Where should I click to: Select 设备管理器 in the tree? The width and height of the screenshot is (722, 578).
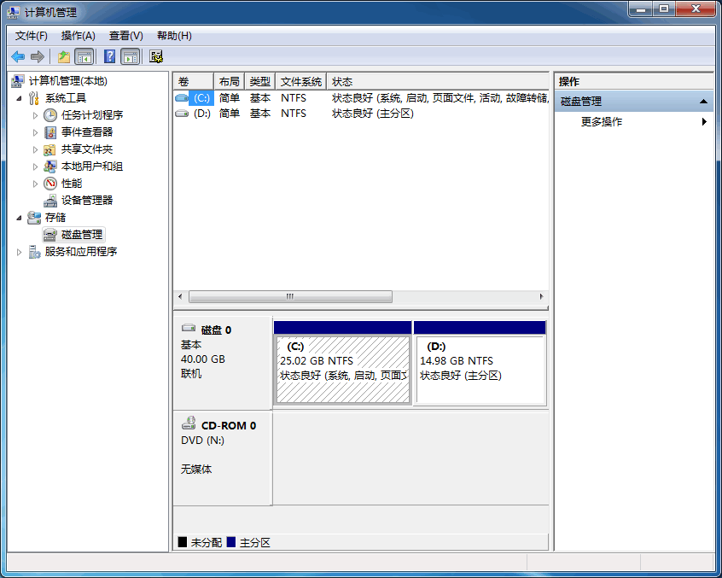87,201
